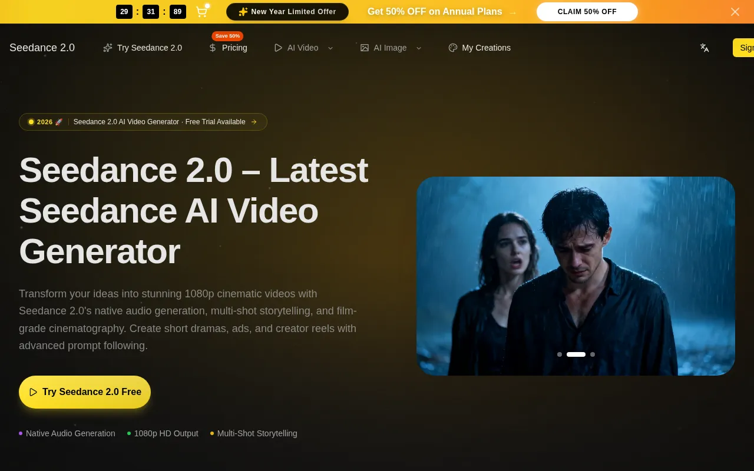Click the Seedance 2.0 – Latest headline
This screenshot has height=471, width=754.
coord(194,211)
